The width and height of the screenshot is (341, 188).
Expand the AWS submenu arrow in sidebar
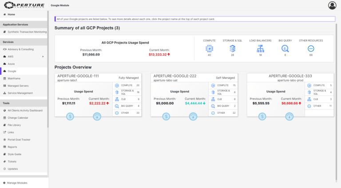tap(43, 56)
